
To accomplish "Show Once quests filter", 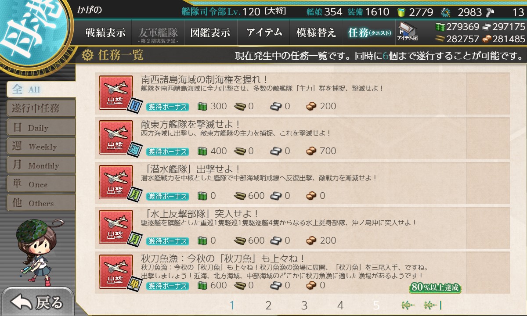I will 41,184.
